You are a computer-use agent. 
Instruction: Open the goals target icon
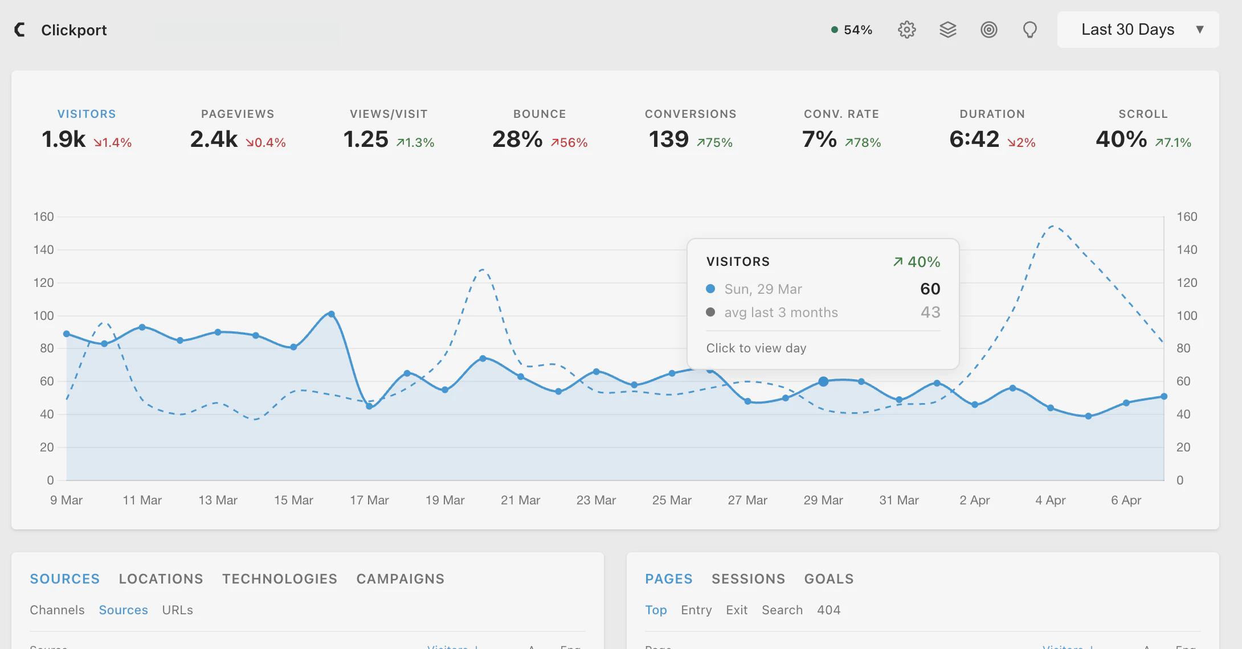[989, 30]
